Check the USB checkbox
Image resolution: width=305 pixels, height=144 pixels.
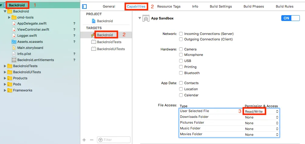click(x=181, y=61)
